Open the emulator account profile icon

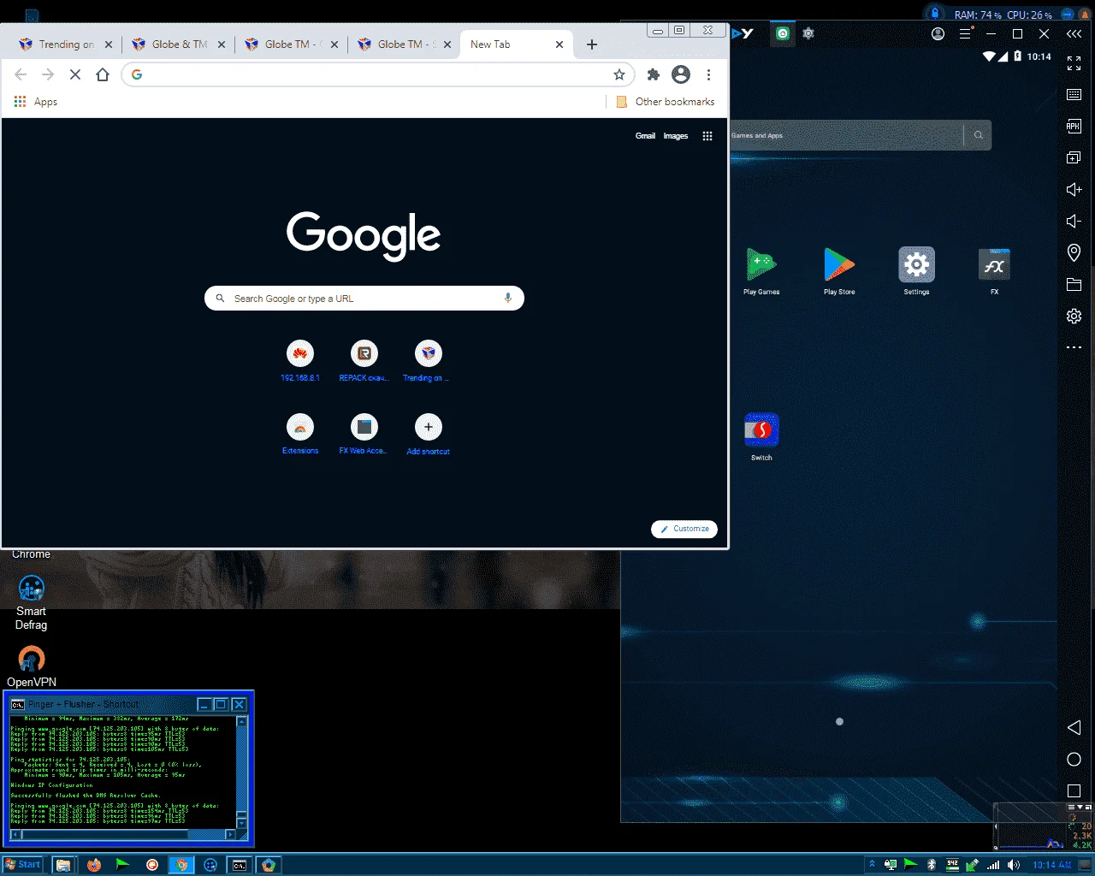pos(938,34)
